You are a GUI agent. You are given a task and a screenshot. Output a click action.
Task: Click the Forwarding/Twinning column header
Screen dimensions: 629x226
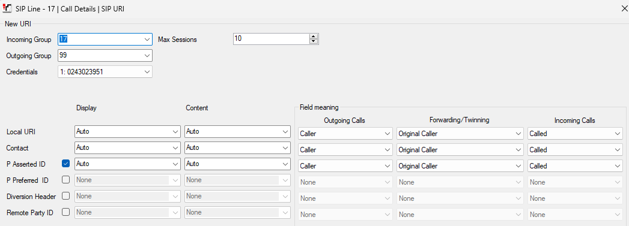pyautogui.click(x=460, y=120)
